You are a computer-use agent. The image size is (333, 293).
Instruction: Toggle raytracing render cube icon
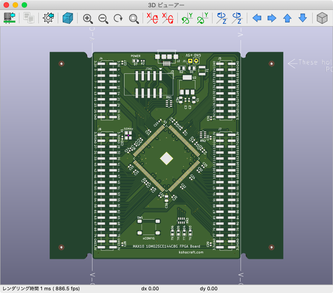tap(67, 18)
